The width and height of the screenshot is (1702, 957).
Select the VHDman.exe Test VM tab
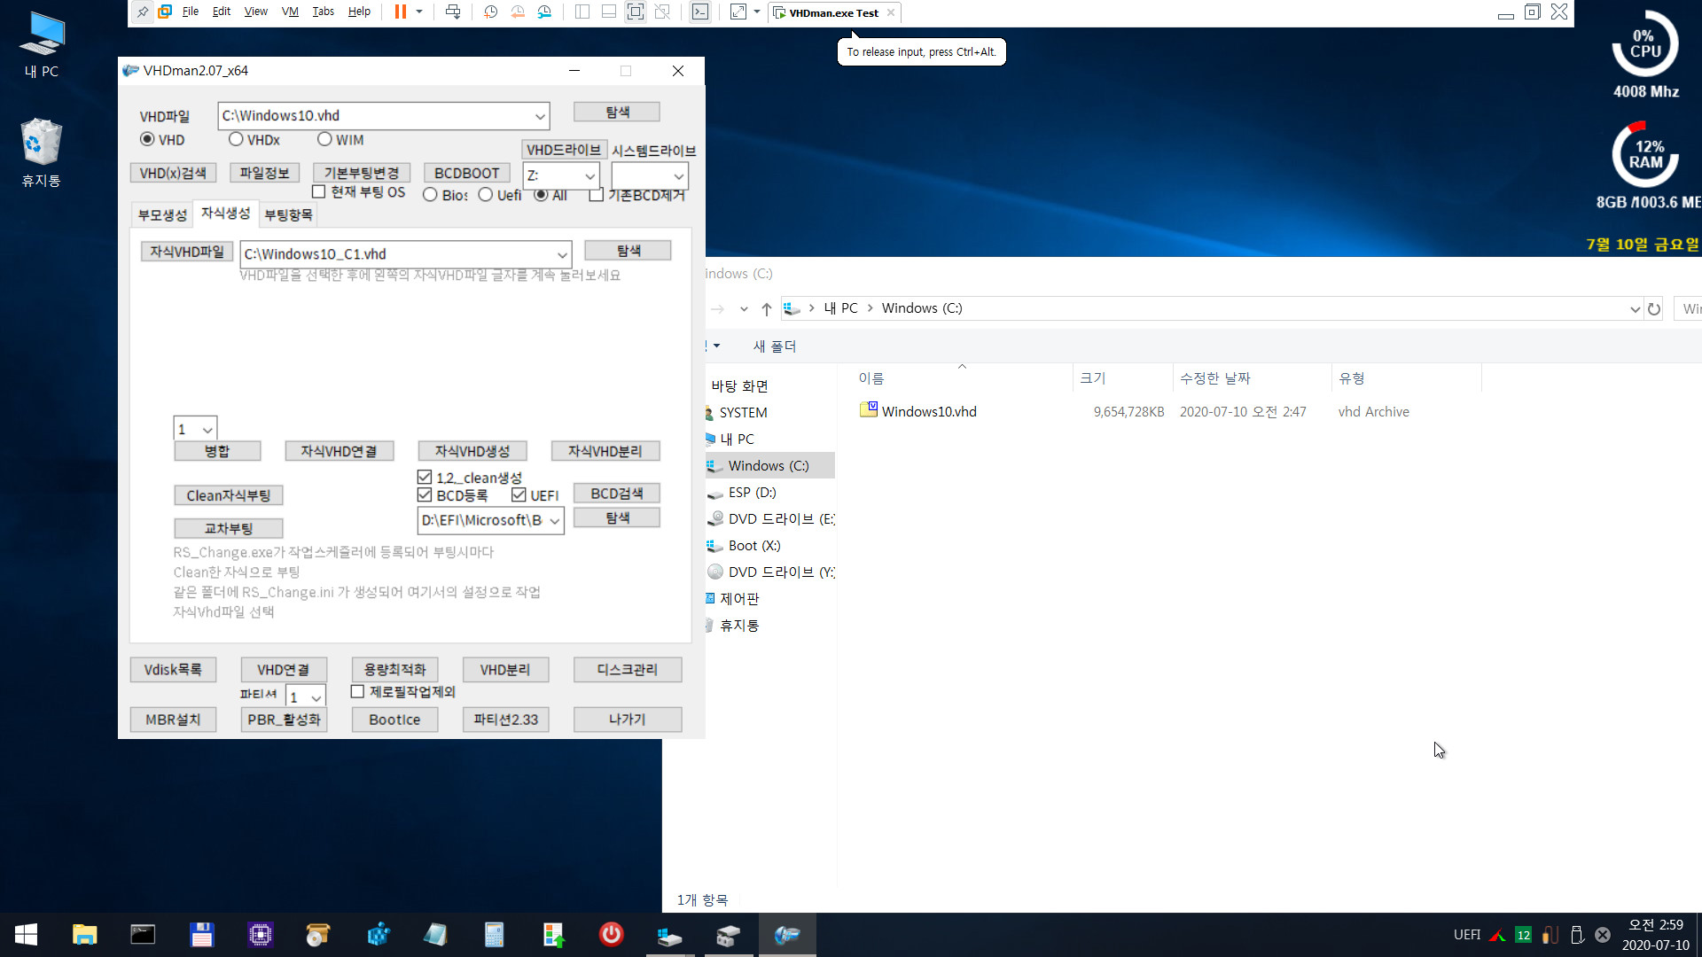pyautogui.click(x=834, y=12)
